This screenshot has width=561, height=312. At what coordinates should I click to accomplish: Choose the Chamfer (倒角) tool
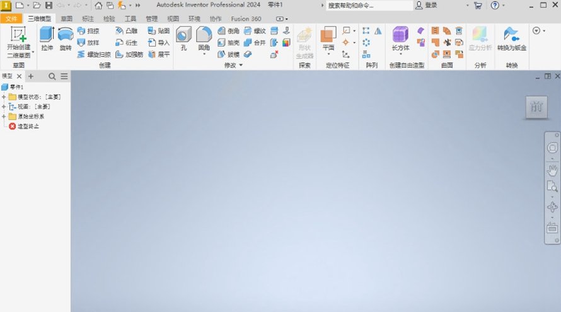(228, 31)
